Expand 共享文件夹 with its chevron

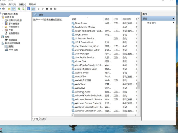point(3,27)
